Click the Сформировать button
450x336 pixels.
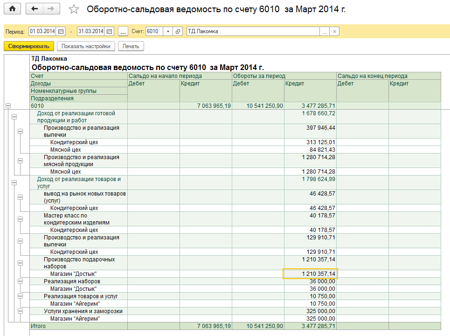29,46
